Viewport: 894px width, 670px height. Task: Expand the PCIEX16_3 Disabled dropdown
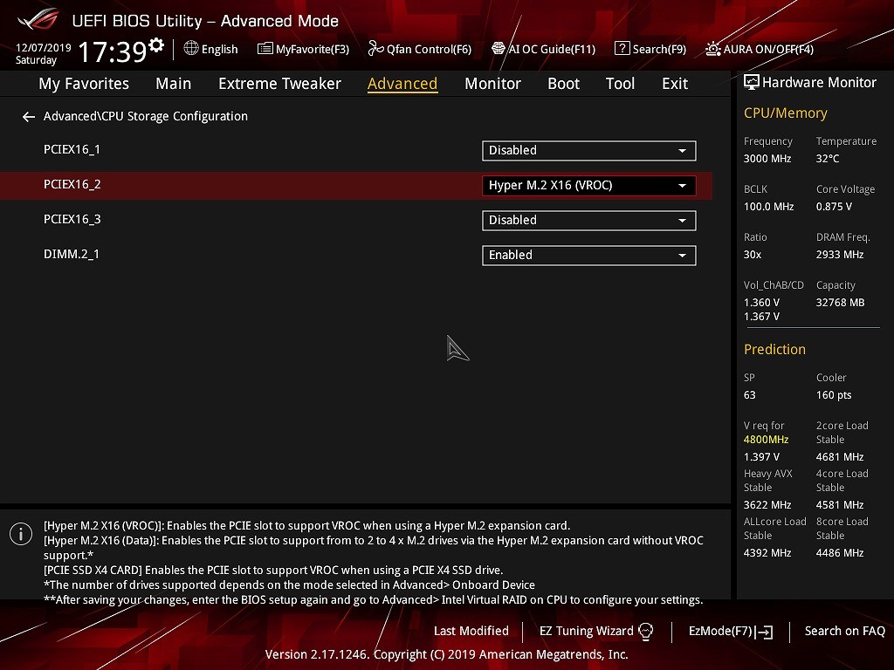[588, 221]
